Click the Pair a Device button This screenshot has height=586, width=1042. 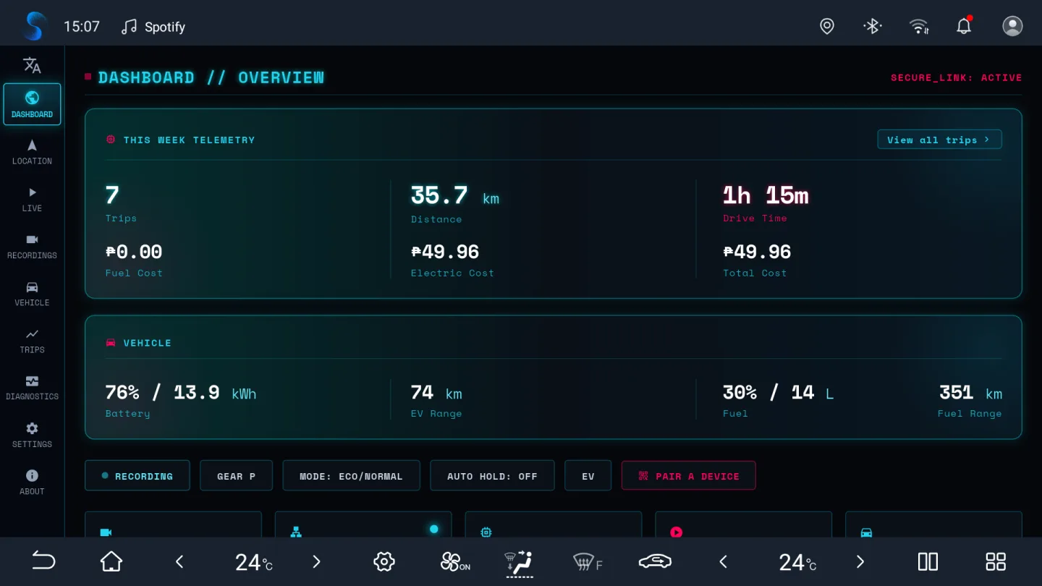[x=688, y=476]
